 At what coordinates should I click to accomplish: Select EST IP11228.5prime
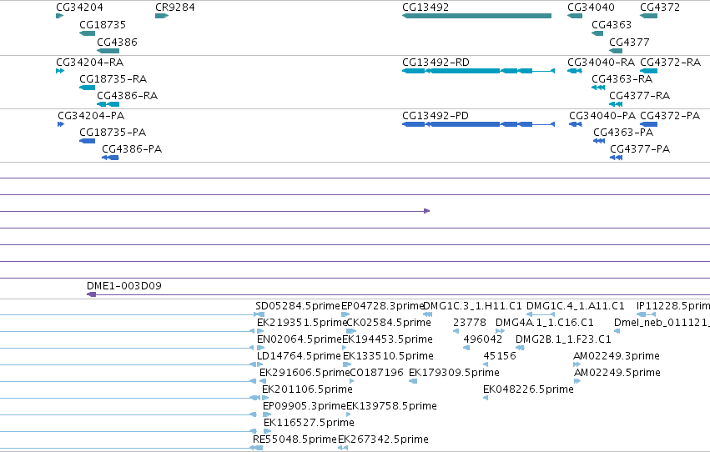(x=646, y=314)
